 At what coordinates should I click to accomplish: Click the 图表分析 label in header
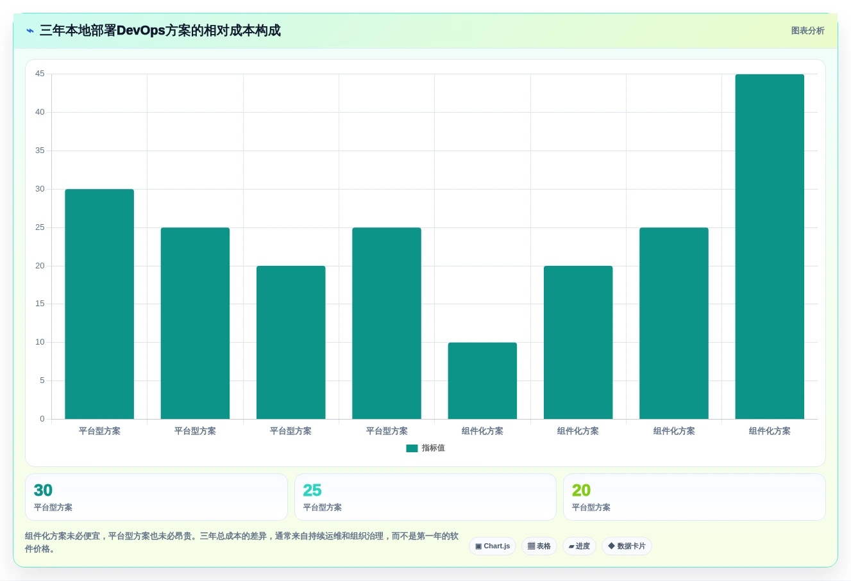pos(807,31)
